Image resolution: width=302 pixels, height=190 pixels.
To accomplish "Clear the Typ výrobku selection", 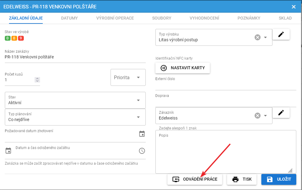I will 257,37.
